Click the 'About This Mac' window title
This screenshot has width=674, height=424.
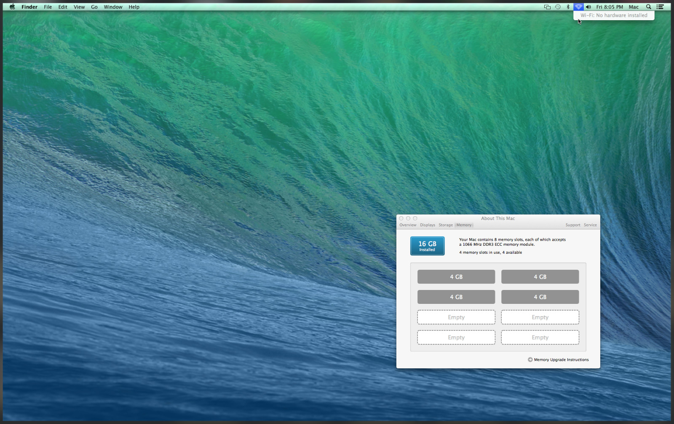click(498, 218)
